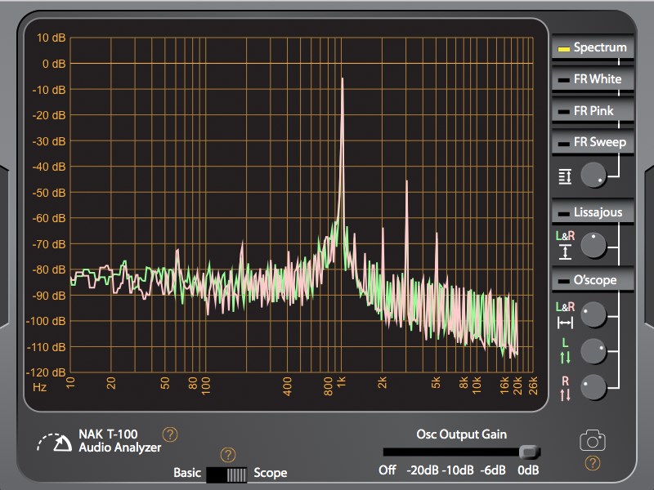The height and width of the screenshot is (490, 654).
Task: Enable the O'scope display mode
Action: [593, 279]
